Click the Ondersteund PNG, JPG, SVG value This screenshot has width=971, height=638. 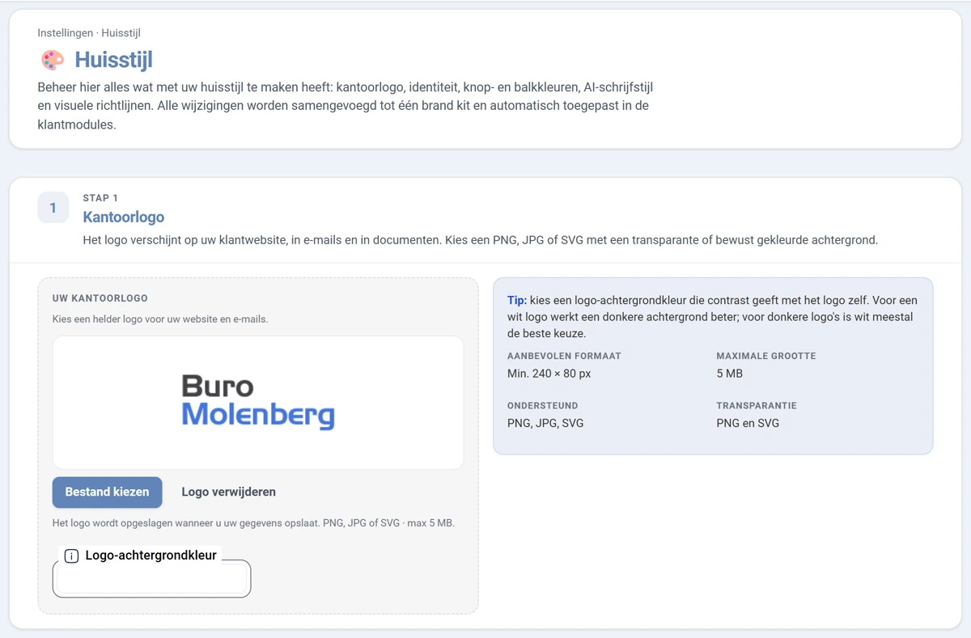(x=545, y=423)
